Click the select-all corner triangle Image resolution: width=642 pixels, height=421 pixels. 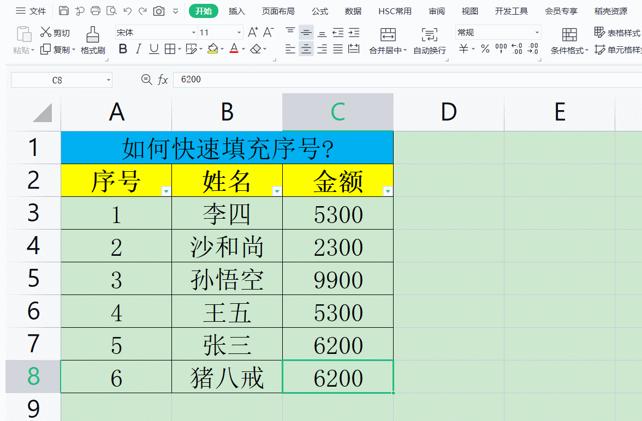[x=42, y=112]
